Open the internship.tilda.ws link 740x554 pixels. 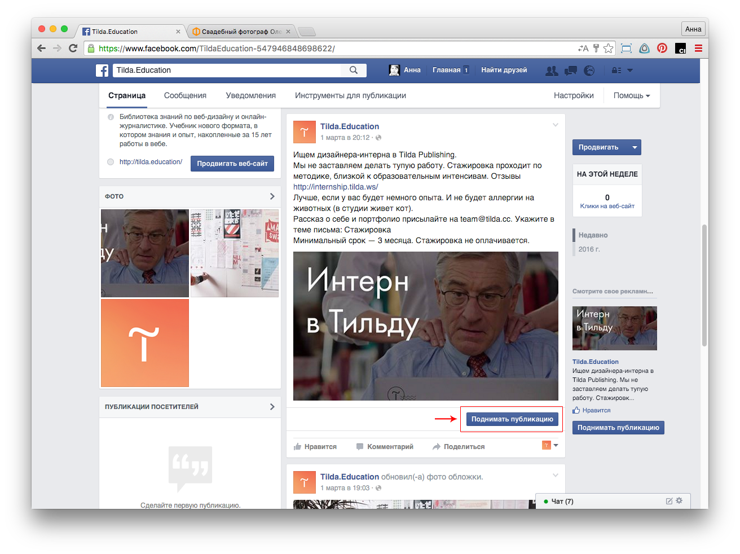click(x=336, y=187)
